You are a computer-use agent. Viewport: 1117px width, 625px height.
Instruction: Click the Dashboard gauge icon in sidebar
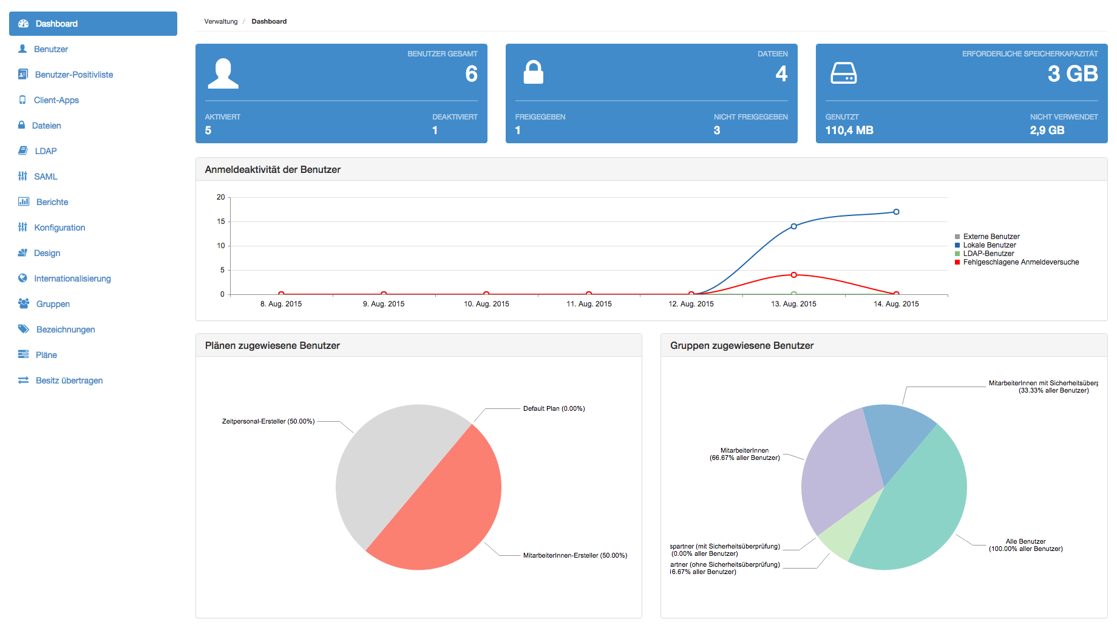click(24, 24)
